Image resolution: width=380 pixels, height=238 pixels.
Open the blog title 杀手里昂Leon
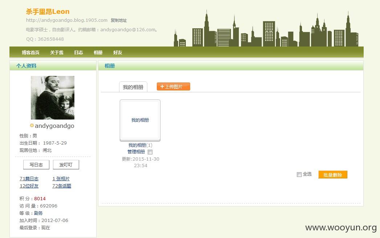[48, 11]
